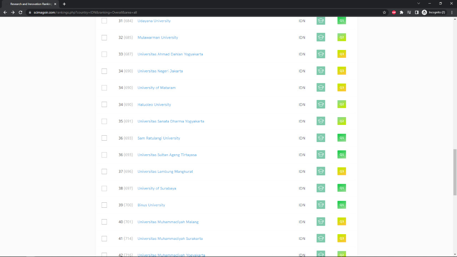Open the media controls toolbar icon
This screenshot has height=257, width=457.
pos(409,12)
